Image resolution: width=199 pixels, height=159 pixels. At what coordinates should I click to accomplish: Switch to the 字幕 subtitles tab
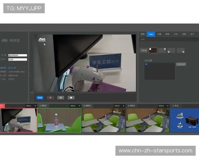tap(159, 34)
